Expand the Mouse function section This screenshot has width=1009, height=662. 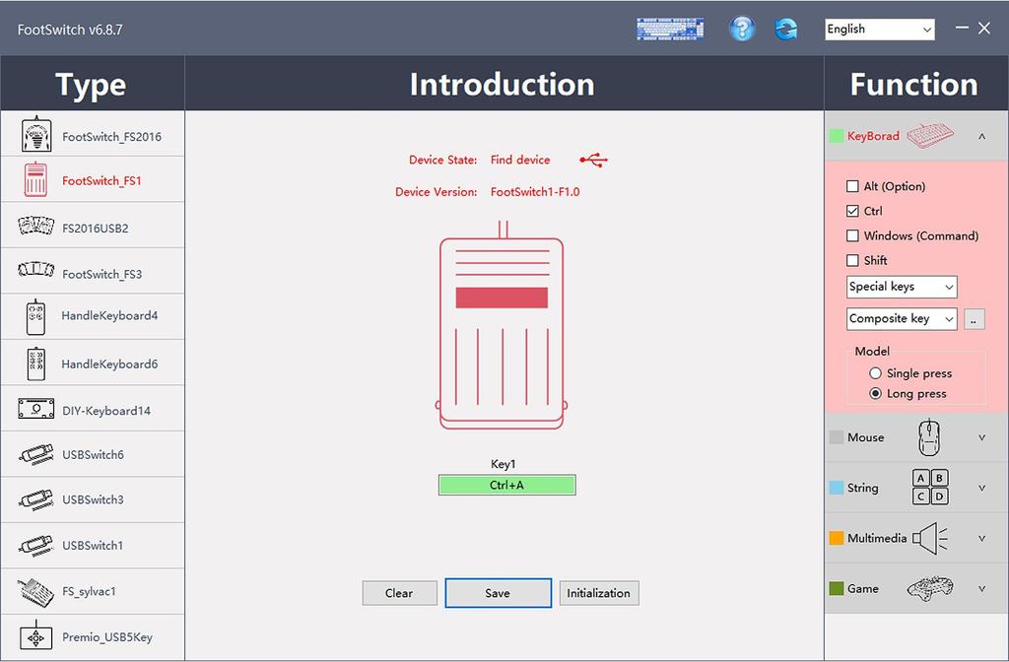pos(915,437)
